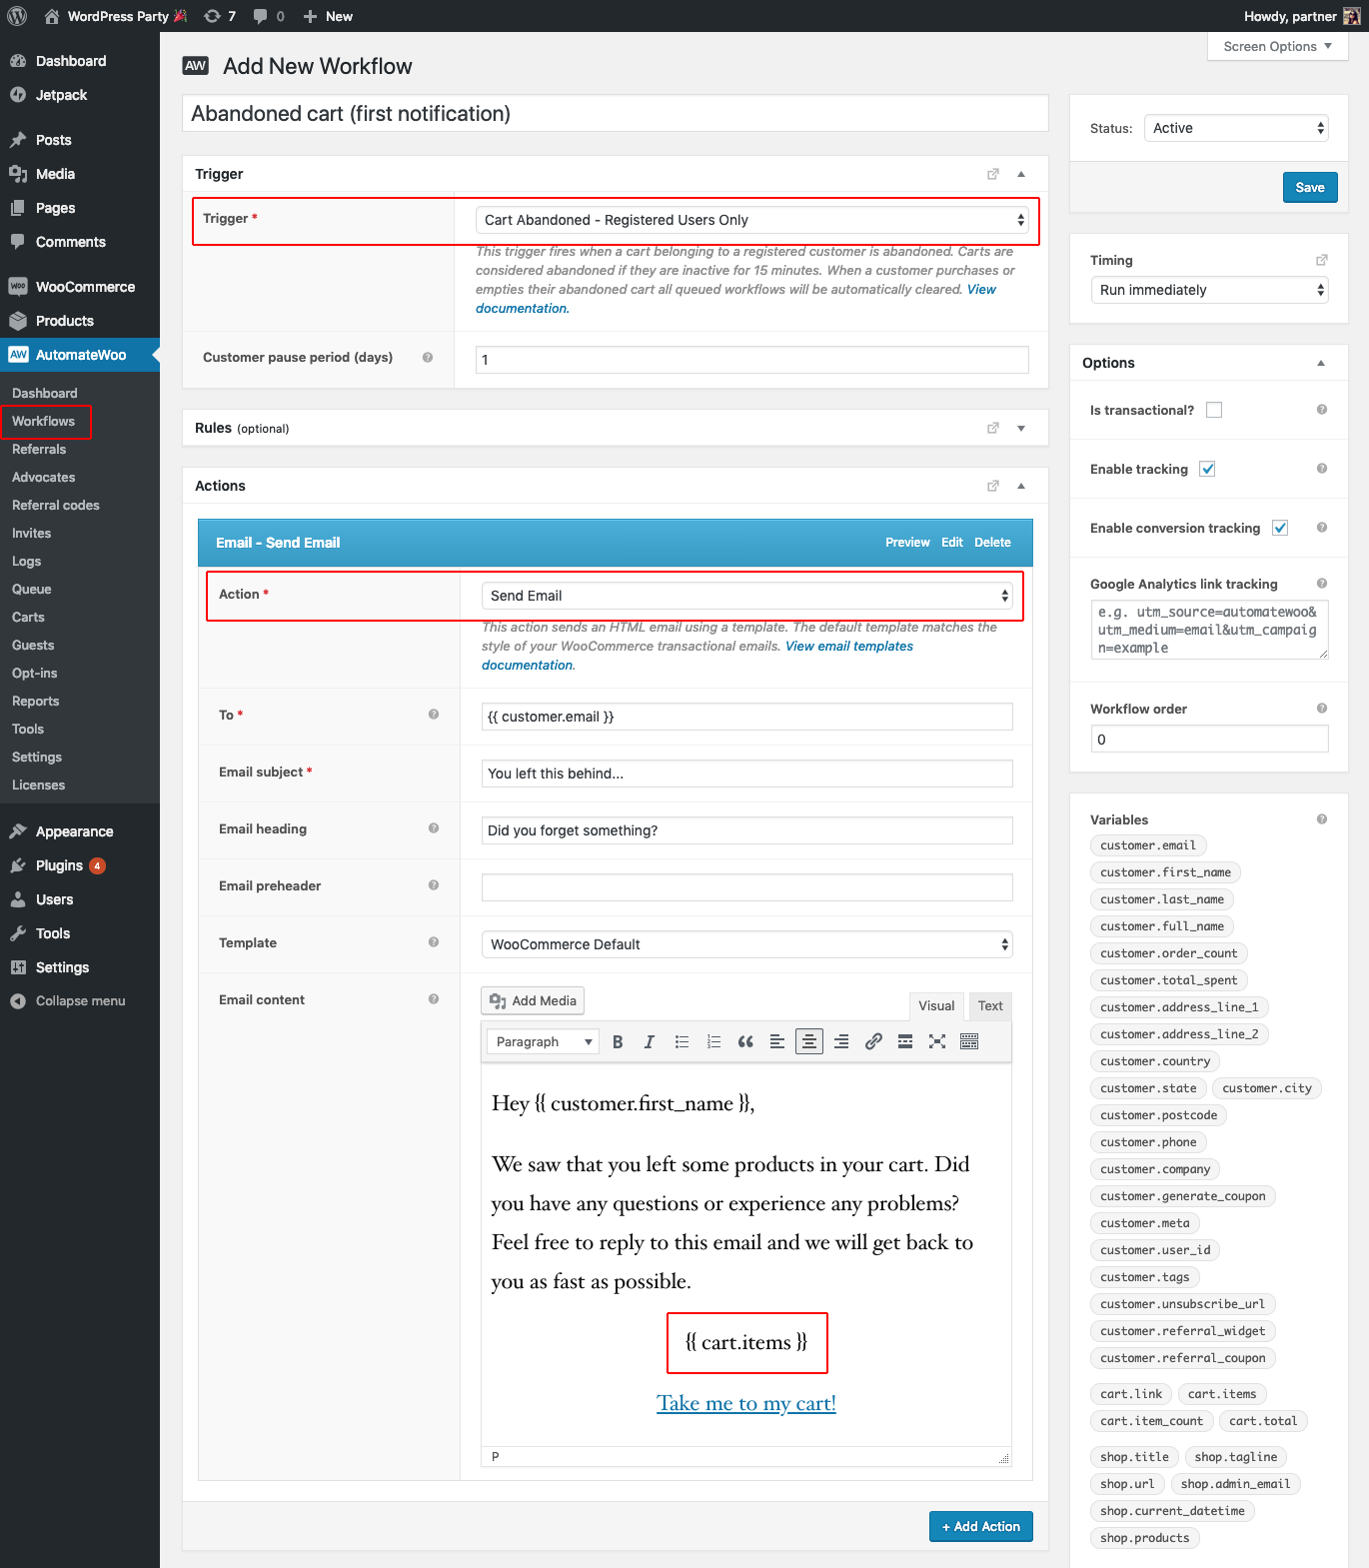Align email text to the right
Image resolution: width=1369 pixels, height=1568 pixels.
(841, 1041)
